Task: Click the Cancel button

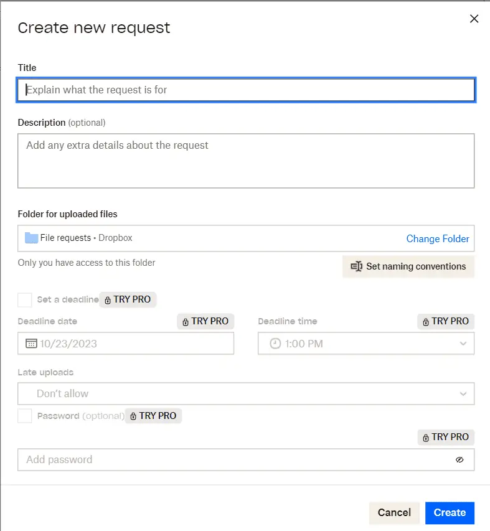Action: click(x=394, y=512)
